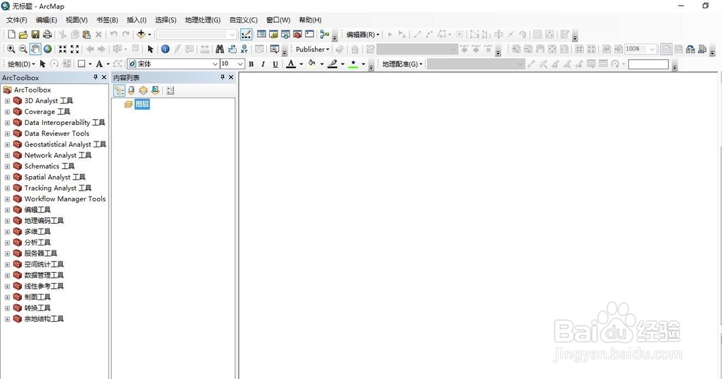Image resolution: width=722 pixels, height=379 pixels.
Task: Select the Zoom In tool
Action: point(11,49)
